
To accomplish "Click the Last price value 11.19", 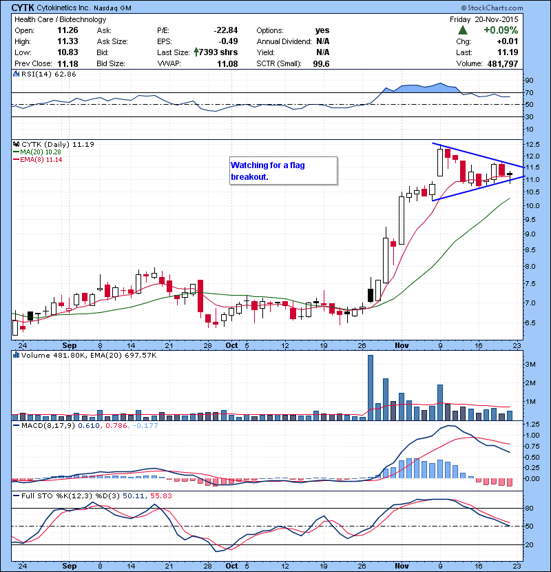I will pos(508,52).
